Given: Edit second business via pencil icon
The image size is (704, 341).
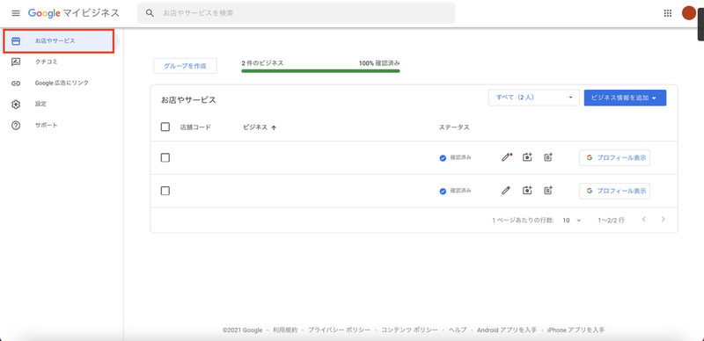Looking at the screenshot, I should [506, 191].
